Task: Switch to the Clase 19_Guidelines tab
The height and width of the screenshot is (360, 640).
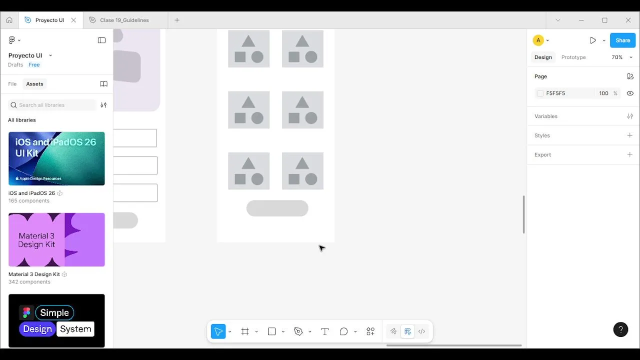Action: click(x=124, y=20)
